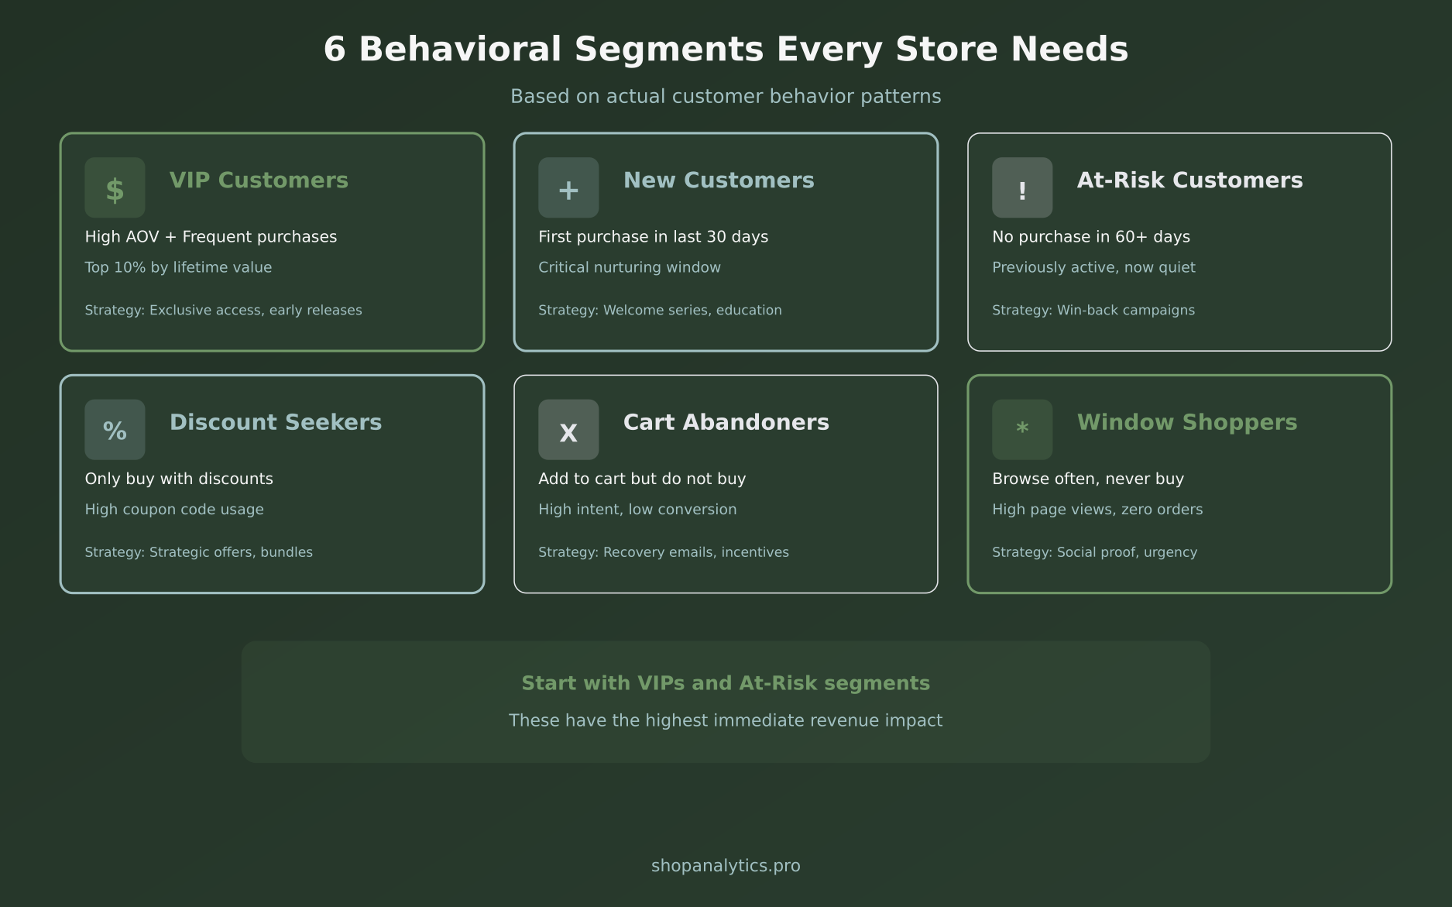This screenshot has width=1452, height=907.
Task: Click the Discount Seekers heading text
Action: pos(276,422)
